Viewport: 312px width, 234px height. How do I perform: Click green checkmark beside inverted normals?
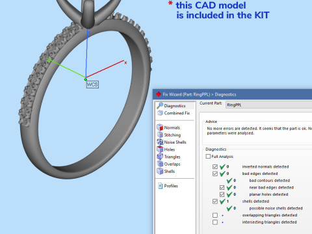(x=222, y=166)
